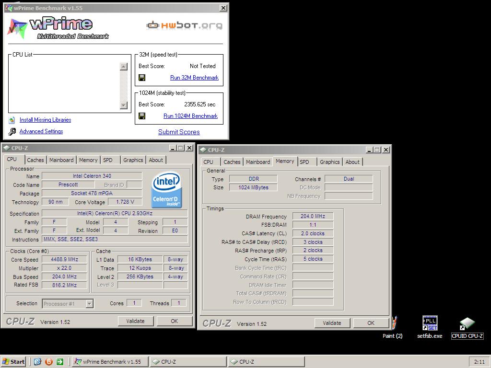
Task: Click the Rated FSB value 816.2 MHz
Action: pyautogui.click(x=65, y=285)
